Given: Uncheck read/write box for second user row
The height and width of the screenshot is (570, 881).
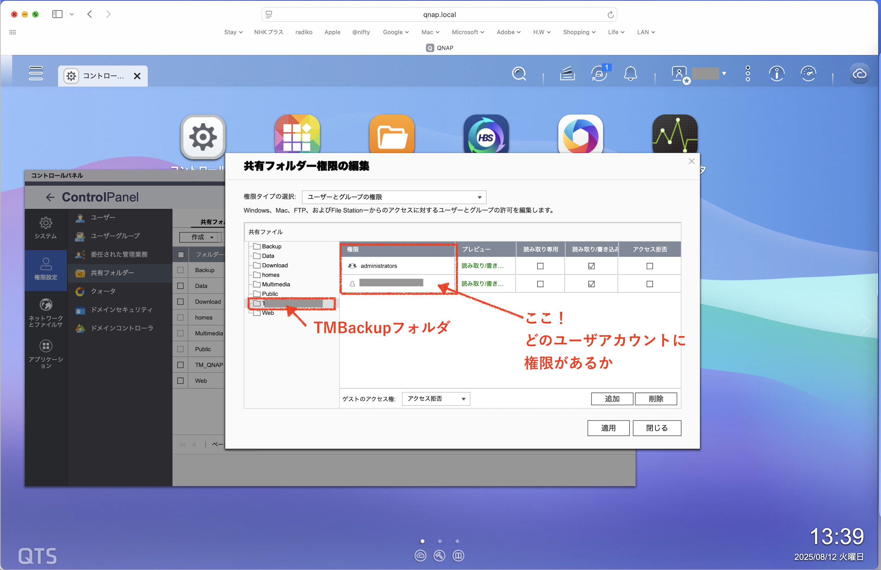Looking at the screenshot, I should (591, 284).
